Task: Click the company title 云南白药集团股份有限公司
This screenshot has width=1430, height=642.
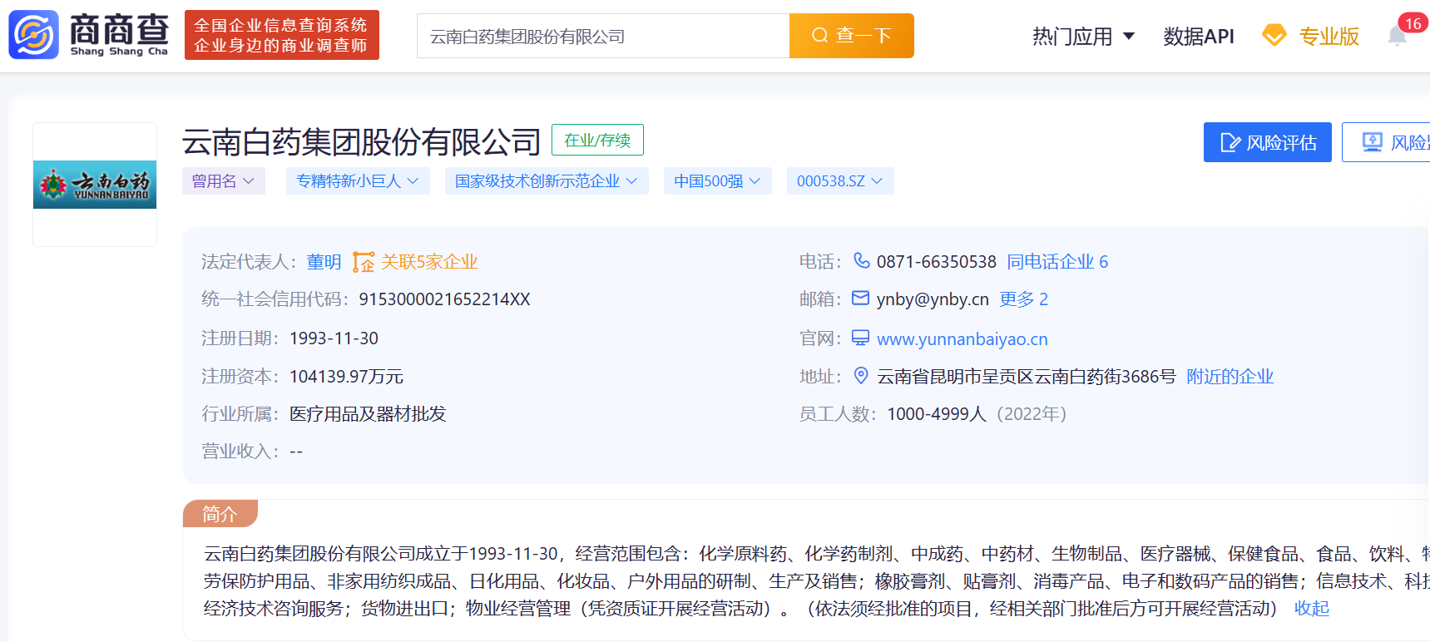Action: 362,142
